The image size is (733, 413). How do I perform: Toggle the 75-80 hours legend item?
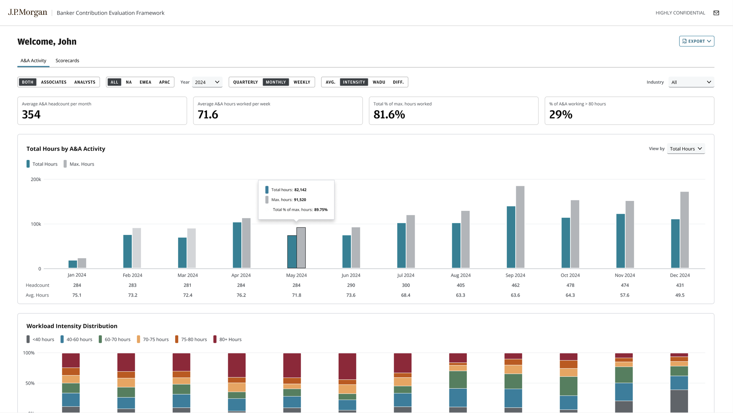(191, 339)
